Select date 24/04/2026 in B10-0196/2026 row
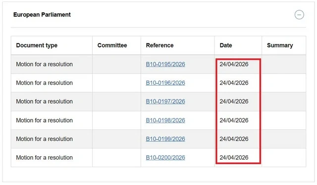 coord(234,83)
